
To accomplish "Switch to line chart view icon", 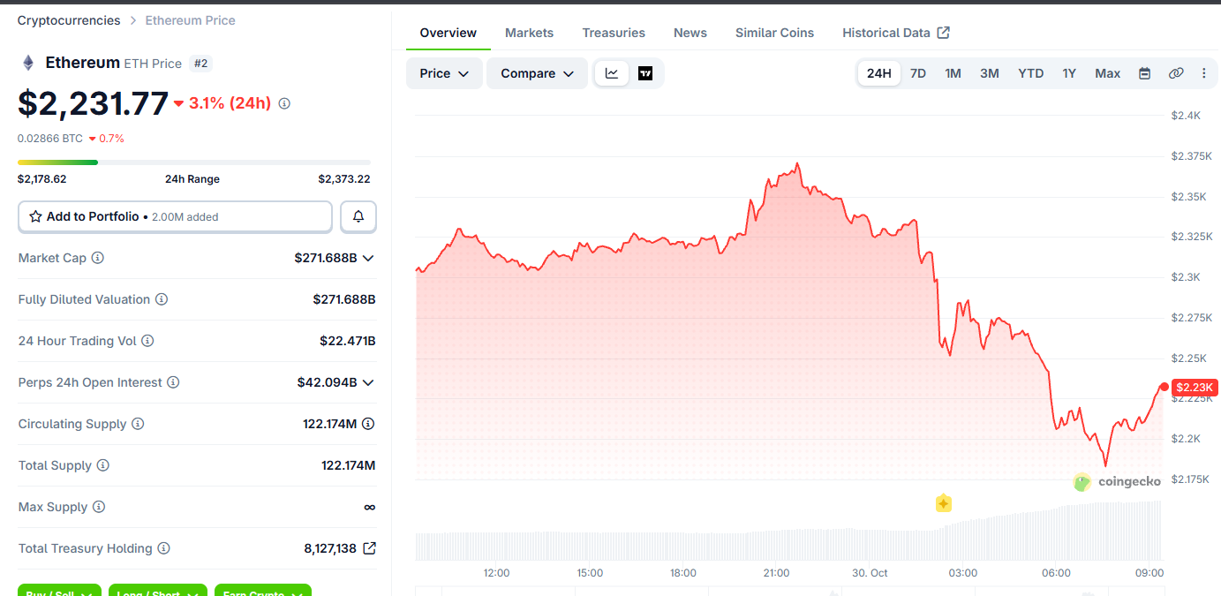I will pos(612,73).
